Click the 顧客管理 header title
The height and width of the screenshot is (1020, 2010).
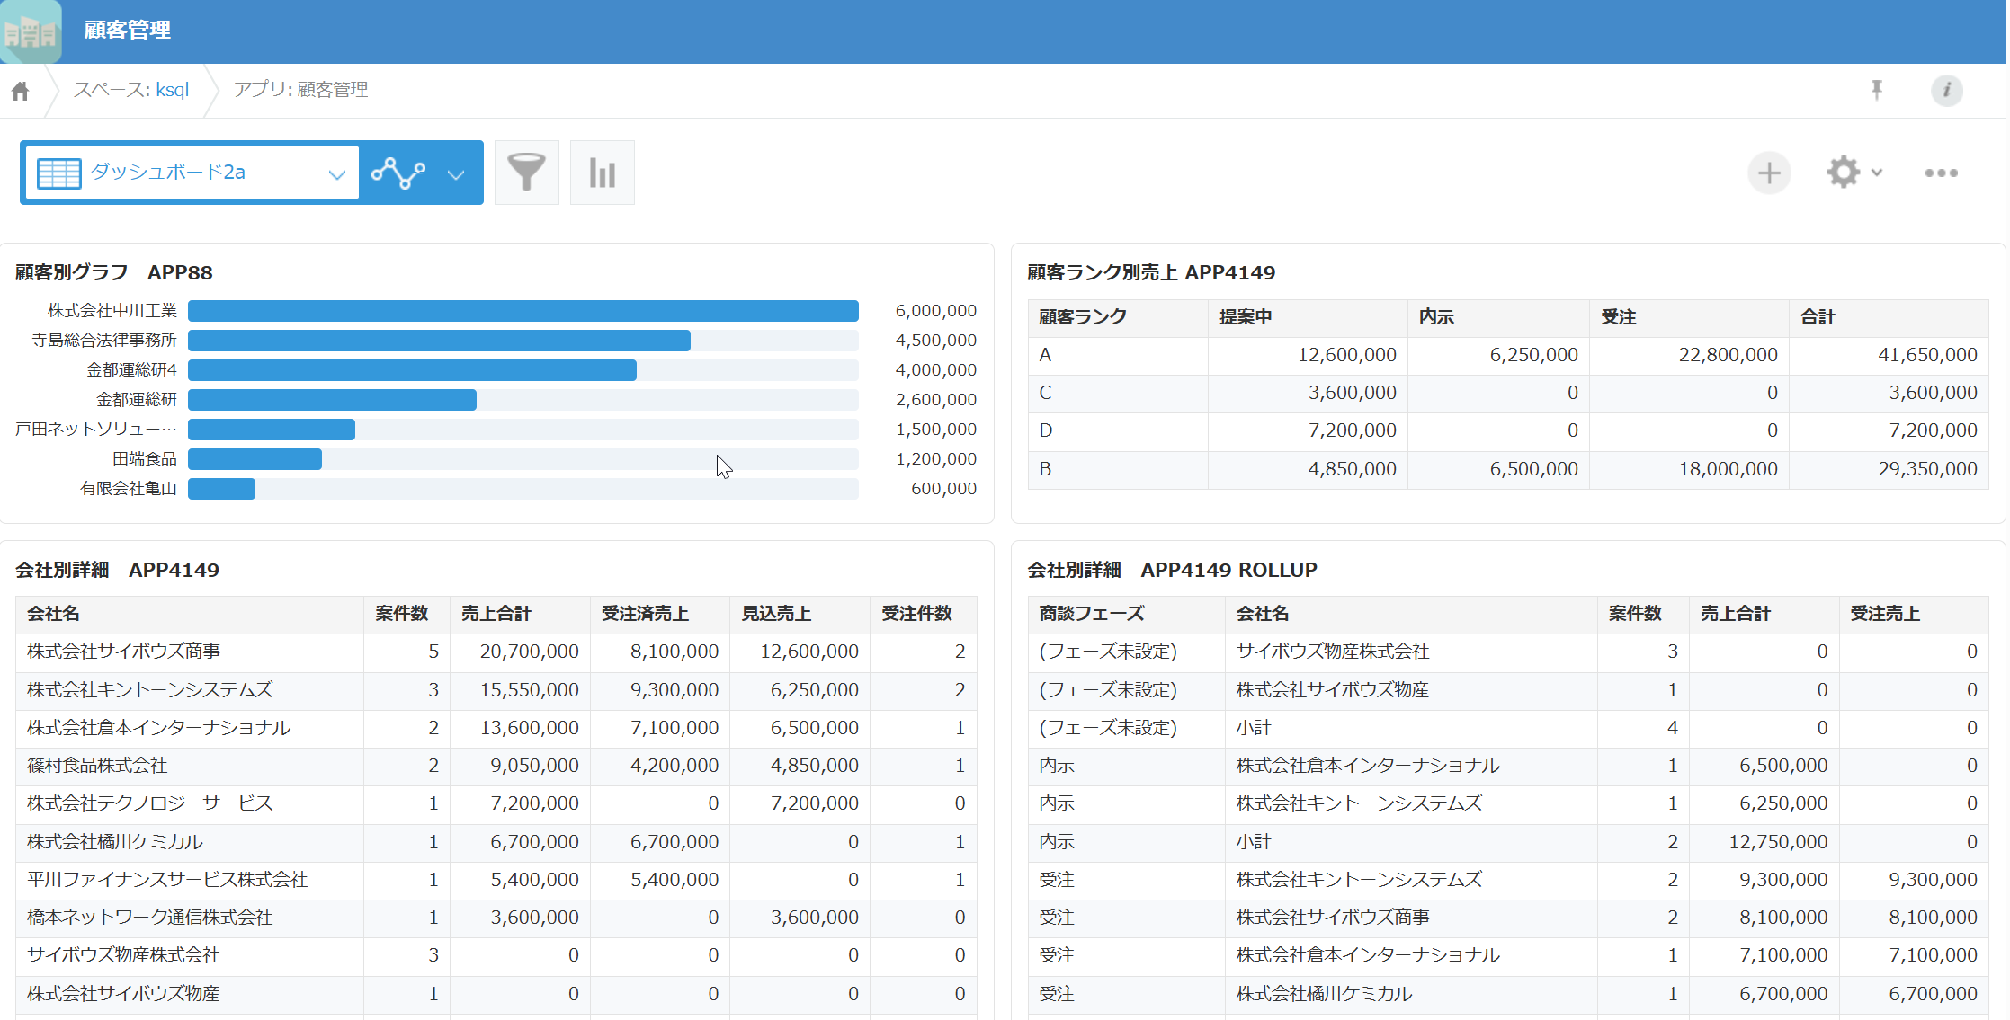coord(127,31)
